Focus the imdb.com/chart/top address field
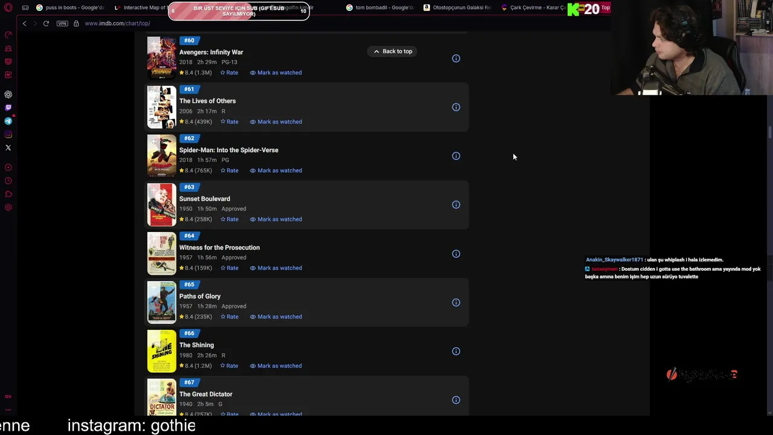The width and height of the screenshot is (773, 435). [117, 24]
